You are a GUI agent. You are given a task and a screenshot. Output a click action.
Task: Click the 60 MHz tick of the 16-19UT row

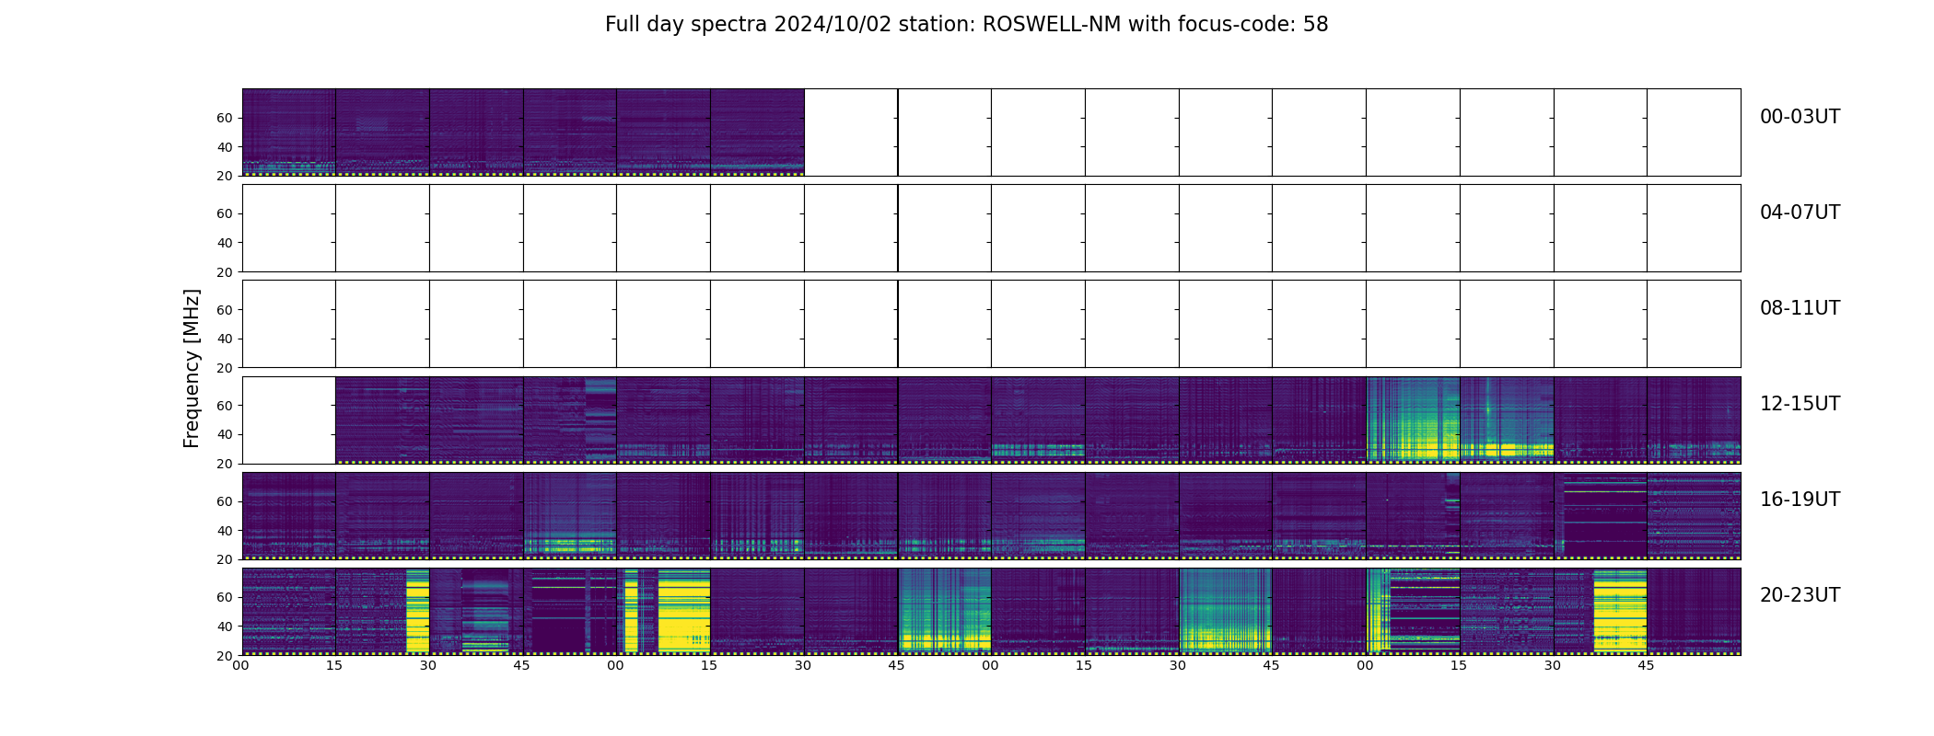point(225,501)
